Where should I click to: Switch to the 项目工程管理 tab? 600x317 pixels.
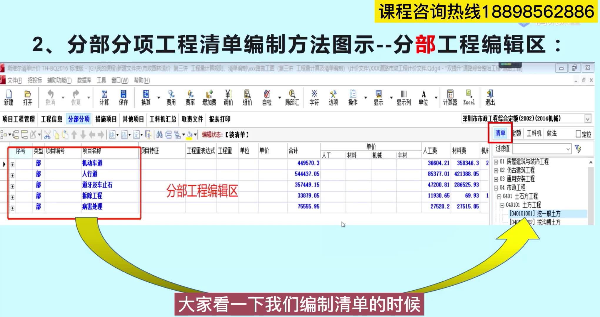tap(19, 119)
